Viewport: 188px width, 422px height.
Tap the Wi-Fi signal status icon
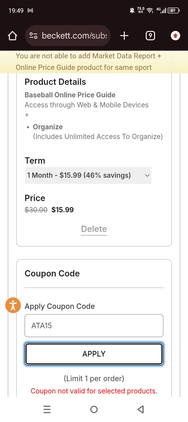[150, 10]
